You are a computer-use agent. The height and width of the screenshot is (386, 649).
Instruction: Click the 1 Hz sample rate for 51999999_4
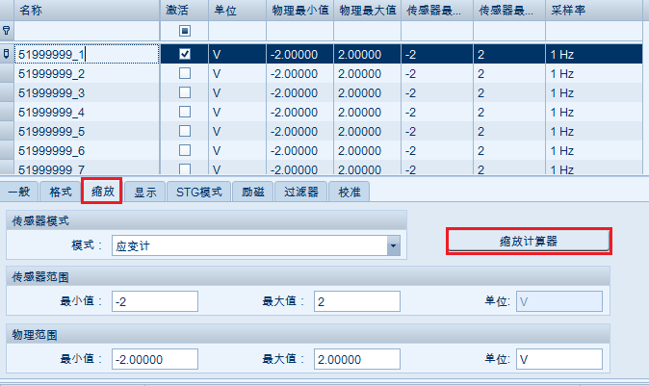pyautogui.click(x=594, y=112)
